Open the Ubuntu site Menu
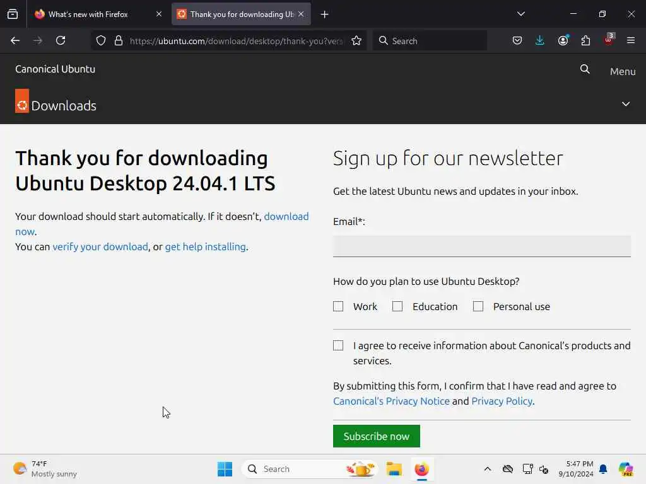Viewport: 646px width, 484px height. [x=623, y=72]
